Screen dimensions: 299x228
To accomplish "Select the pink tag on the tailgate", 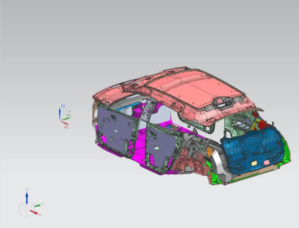I will click(x=267, y=162).
